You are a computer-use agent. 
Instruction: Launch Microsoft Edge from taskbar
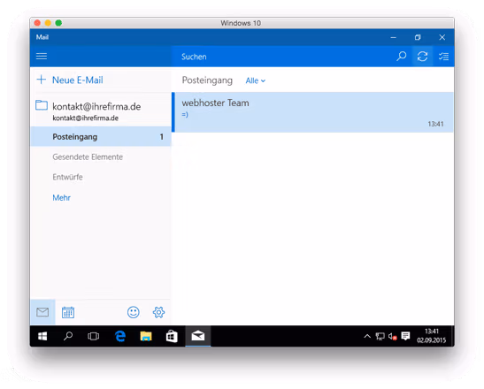point(120,336)
